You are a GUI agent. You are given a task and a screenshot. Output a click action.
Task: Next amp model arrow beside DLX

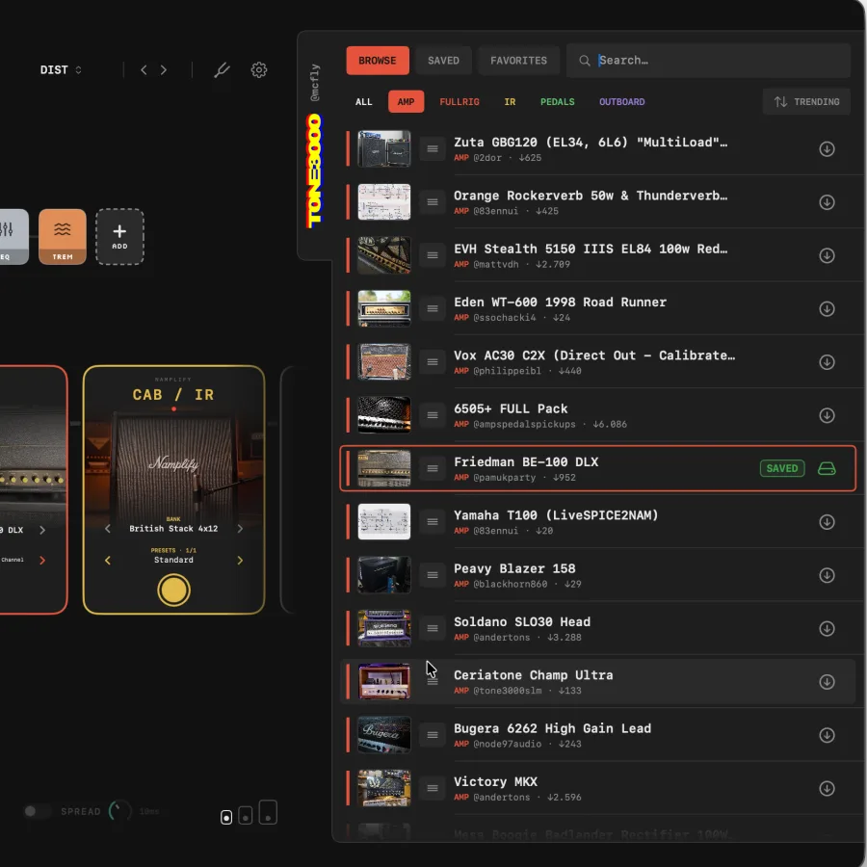(42, 530)
